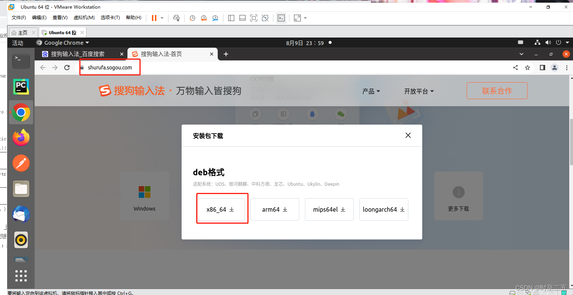573x295 pixels.
Task: Open the 文件(F) menu
Action: pyautogui.click(x=19, y=18)
